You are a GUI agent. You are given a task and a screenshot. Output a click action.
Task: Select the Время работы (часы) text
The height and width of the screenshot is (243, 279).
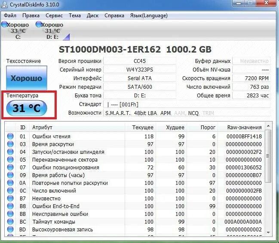(58, 175)
